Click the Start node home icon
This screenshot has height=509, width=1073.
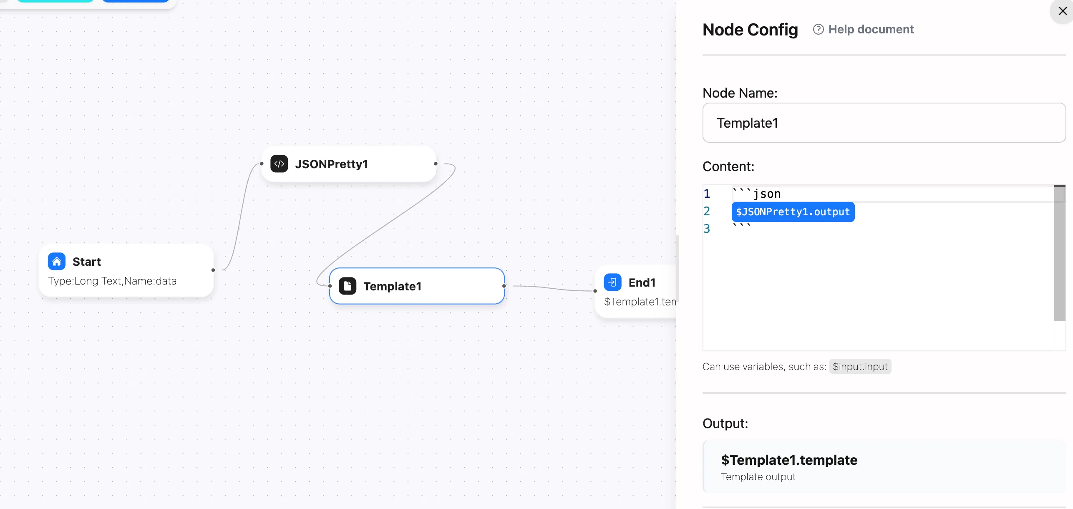[x=57, y=262]
